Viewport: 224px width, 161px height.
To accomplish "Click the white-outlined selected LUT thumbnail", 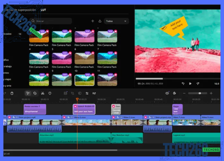I will (x=84, y=80).
